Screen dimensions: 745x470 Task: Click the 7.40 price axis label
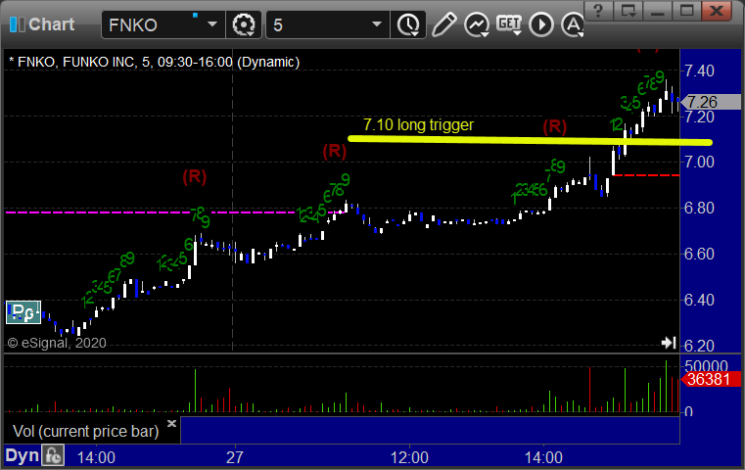tap(699, 70)
